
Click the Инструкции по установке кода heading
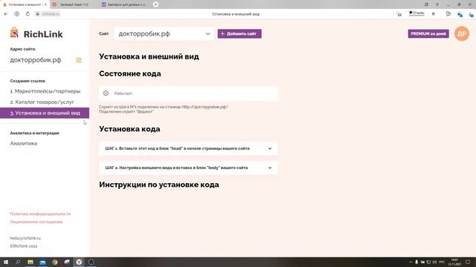click(159, 185)
